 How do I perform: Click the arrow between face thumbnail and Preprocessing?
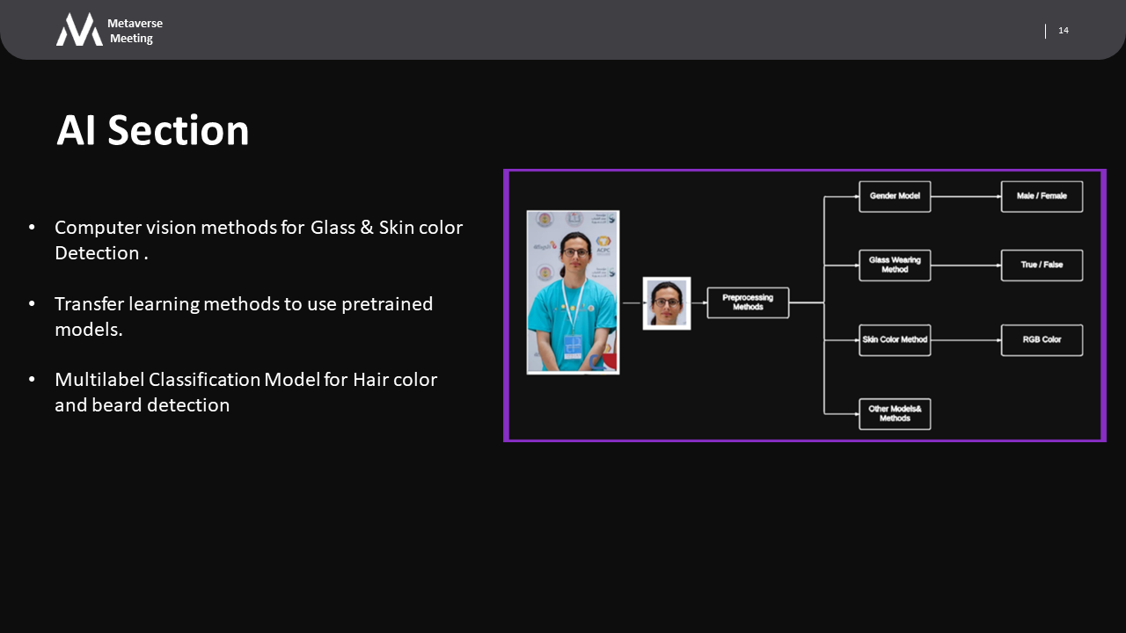[x=698, y=303]
